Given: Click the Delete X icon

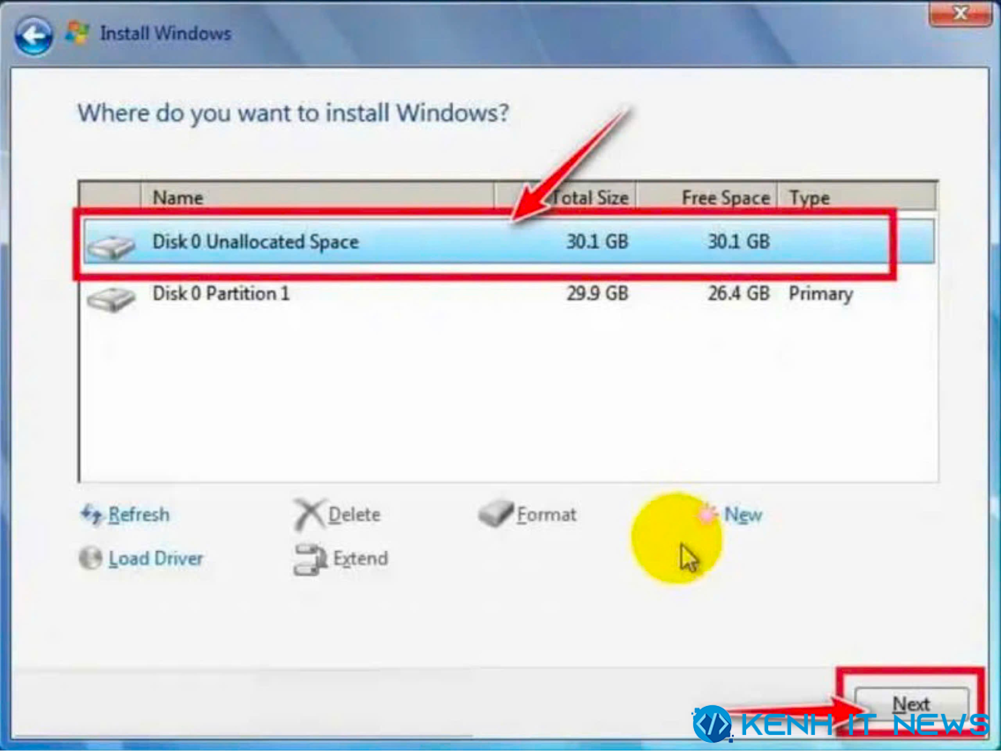Looking at the screenshot, I should 308,514.
